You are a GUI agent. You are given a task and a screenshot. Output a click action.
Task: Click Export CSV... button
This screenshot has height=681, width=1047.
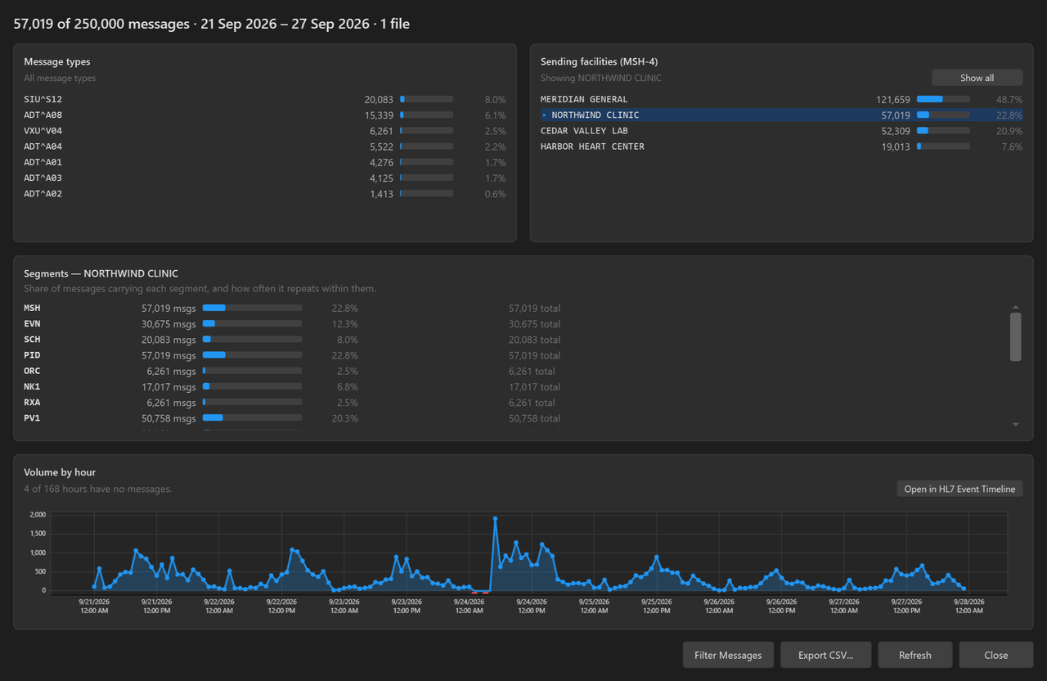pos(825,655)
